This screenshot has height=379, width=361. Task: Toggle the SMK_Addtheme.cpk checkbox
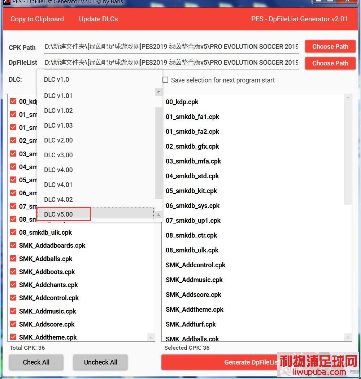click(13, 337)
